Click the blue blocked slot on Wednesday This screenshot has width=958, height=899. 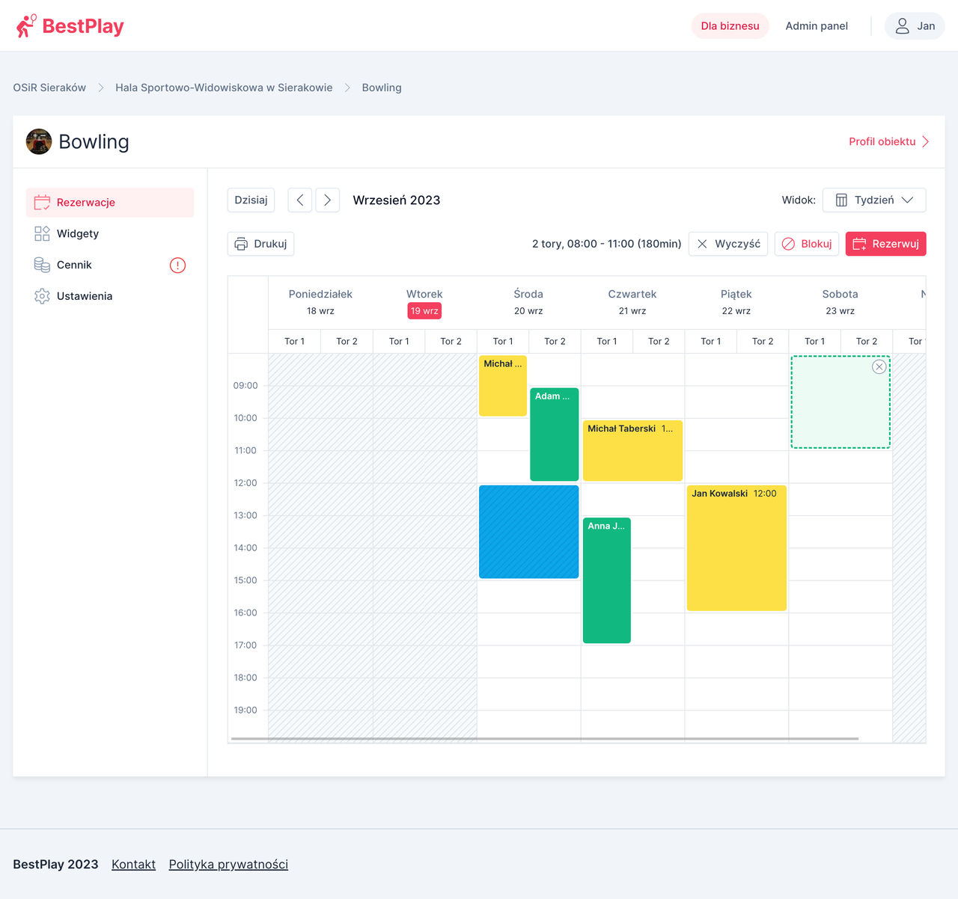point(528,532)
